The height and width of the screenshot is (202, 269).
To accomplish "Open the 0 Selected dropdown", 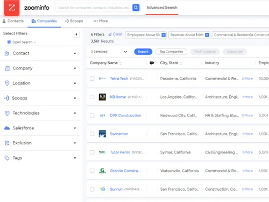I will coord(109,52).
